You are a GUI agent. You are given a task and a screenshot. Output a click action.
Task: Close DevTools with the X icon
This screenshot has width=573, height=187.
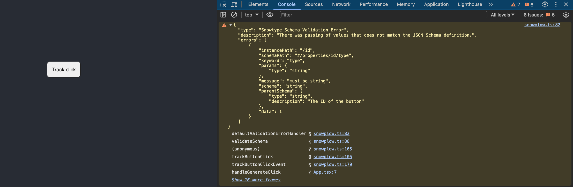tap(566, 4)
